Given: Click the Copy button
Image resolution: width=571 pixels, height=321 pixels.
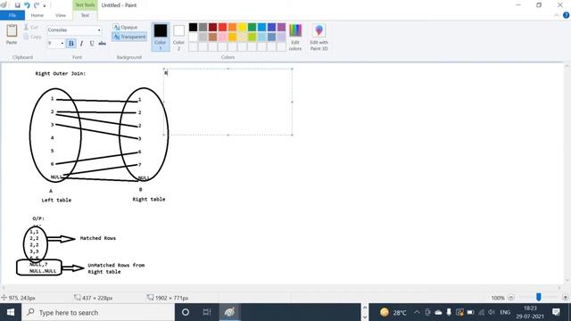Looking at the screenshot, I should pos(32,37).
